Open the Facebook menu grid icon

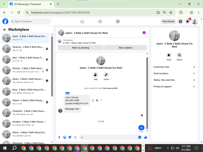click(180, 21)
